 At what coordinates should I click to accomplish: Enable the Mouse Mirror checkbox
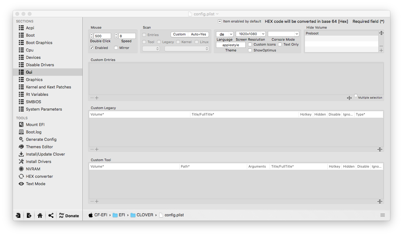click(x=116, y=48)
